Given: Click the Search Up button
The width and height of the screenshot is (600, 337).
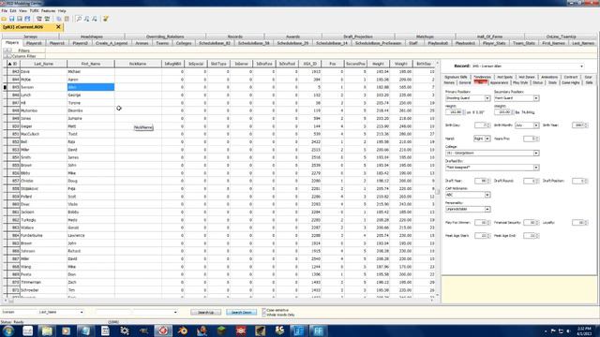Looking at the screenshot, I should 205,313.
